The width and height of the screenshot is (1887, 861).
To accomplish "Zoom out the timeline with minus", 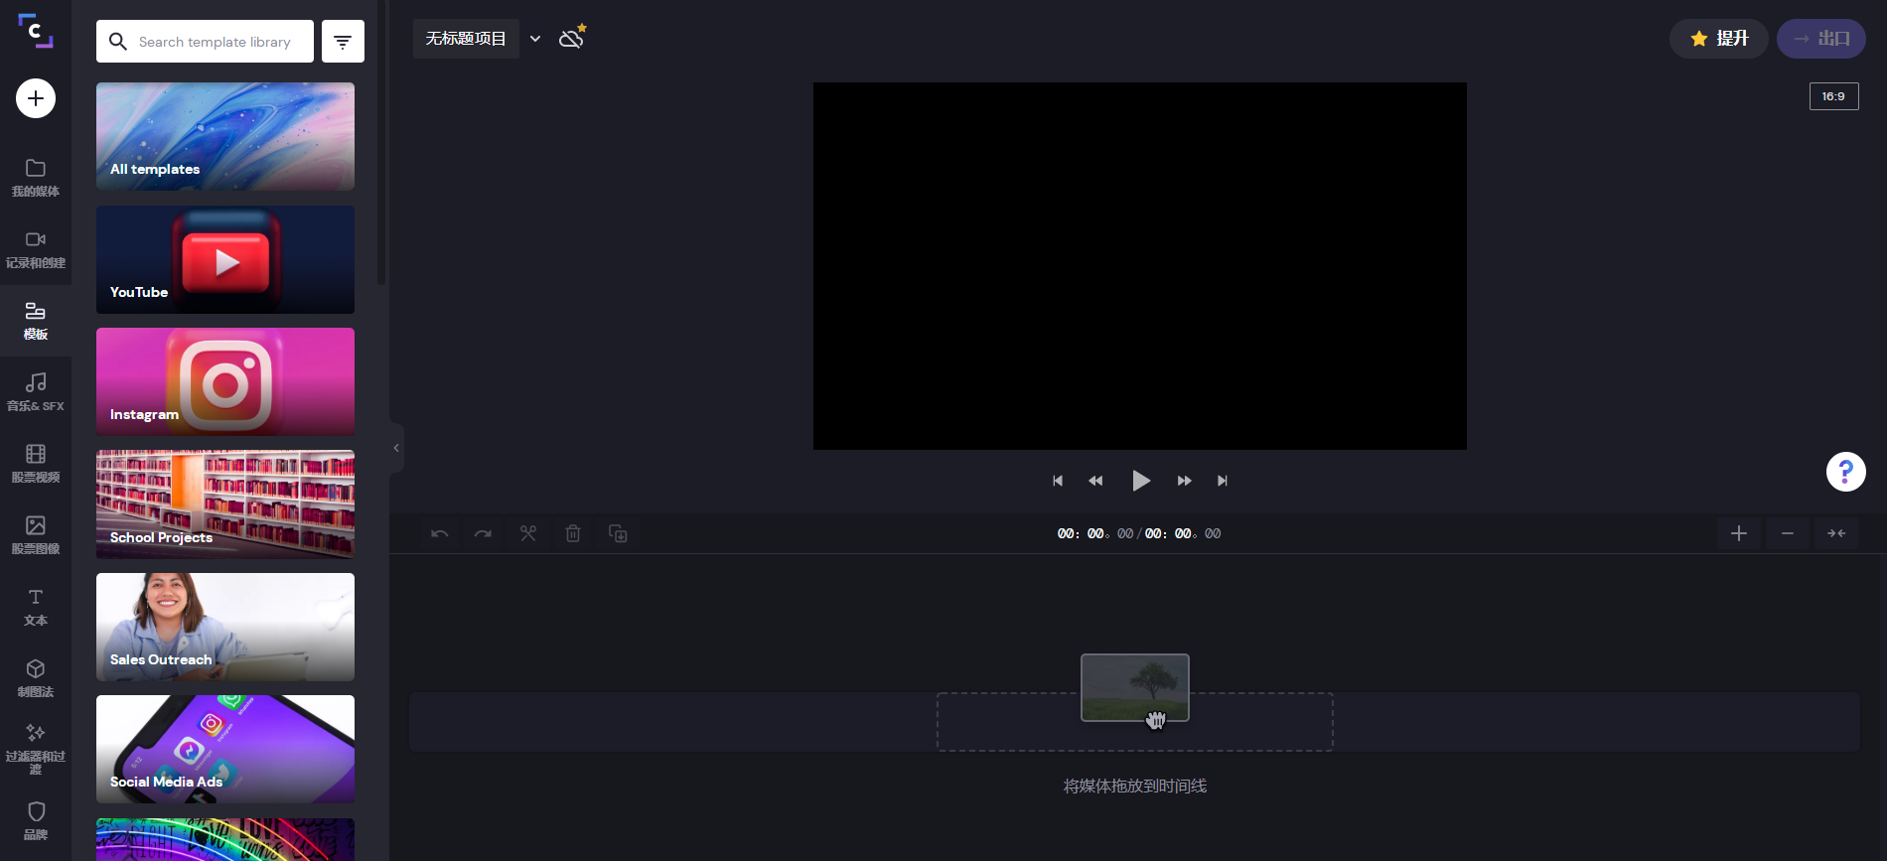I will (x=1788, y=534).
